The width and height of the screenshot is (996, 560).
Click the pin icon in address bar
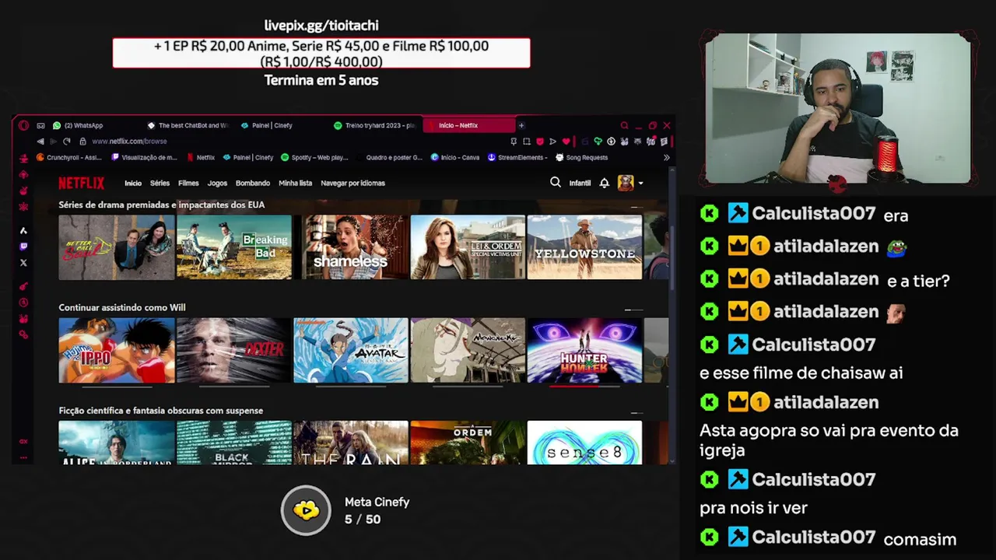point(514,142)
